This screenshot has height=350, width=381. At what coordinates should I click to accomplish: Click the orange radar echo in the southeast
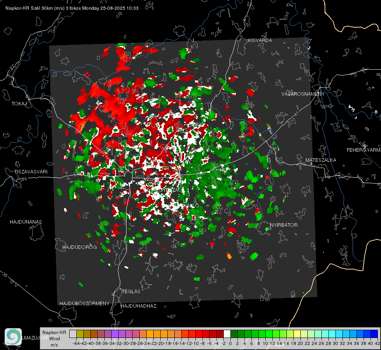229,256
